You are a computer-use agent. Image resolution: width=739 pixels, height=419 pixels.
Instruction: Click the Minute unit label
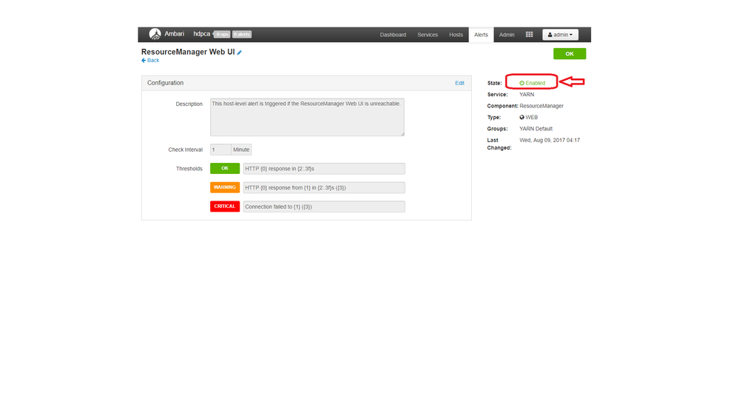point(241,150)
